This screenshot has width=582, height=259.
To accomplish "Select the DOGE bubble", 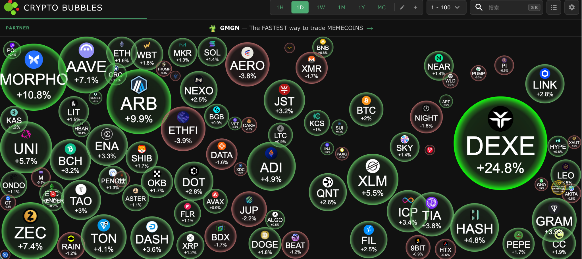I will click(265, 243).
